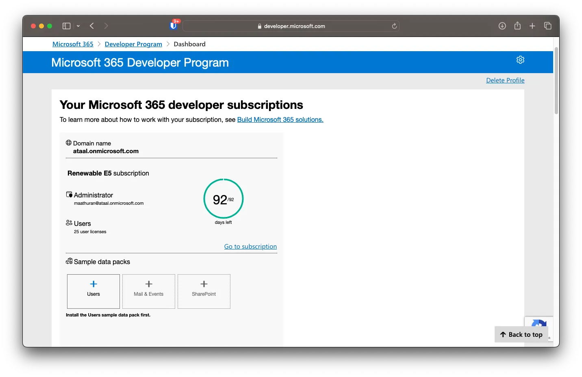
Task: Select the SharePoint sample data pack
Action: tap(204, 291)
